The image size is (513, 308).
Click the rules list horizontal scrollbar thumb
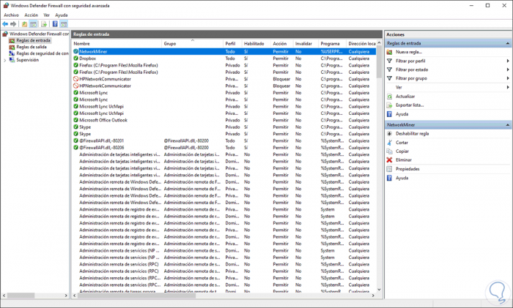136,296
